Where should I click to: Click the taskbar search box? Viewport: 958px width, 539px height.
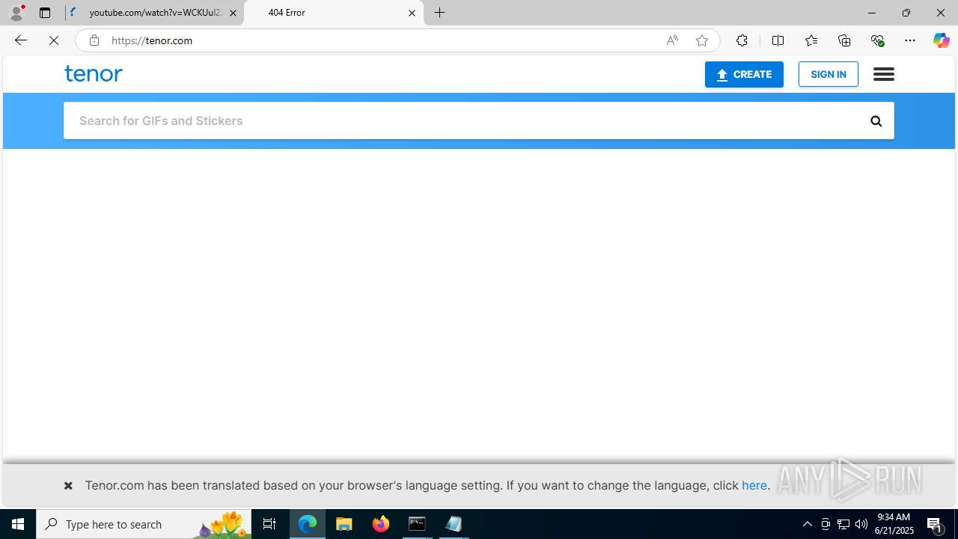coord(144,524)
